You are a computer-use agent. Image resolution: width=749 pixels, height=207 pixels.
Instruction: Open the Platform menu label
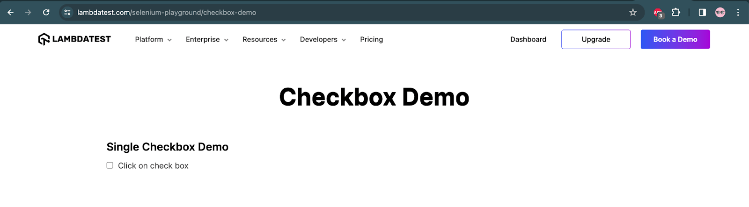coord(149,40)
